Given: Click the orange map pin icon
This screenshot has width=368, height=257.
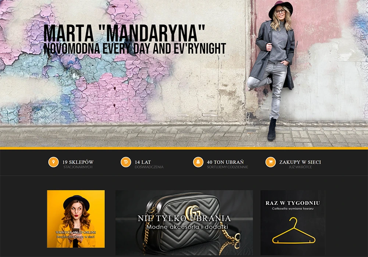Looking at the screenshot, I should 53,162.
